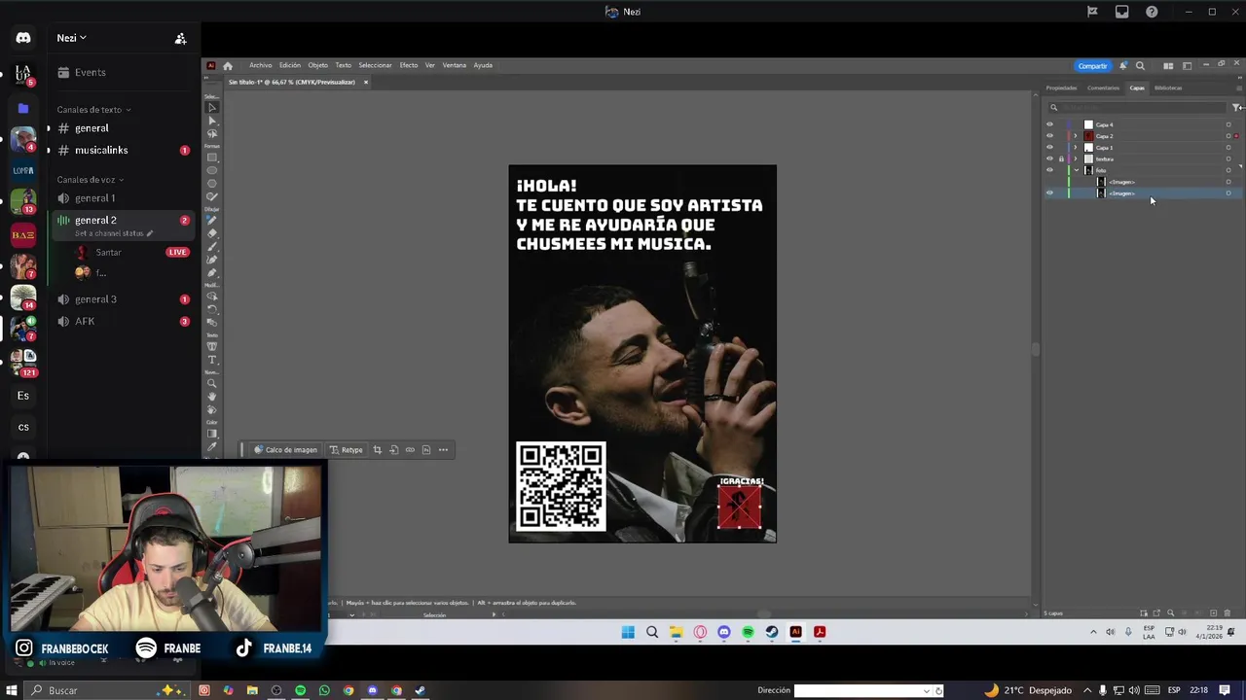Toggle visibility of selected Imagen sublayer

(x=1049, y=193)
